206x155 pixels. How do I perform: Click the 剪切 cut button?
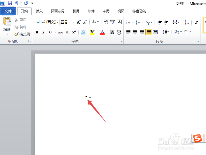pyautogui.click(x=20, y=20)
